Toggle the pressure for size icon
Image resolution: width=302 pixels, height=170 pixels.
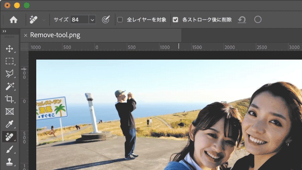[x=106, y=19]
